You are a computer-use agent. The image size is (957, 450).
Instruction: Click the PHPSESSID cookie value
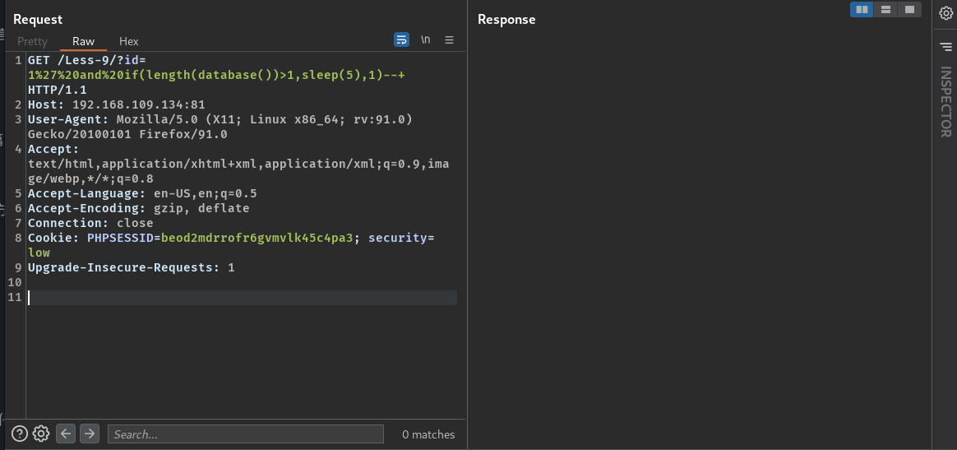[257, 238]
